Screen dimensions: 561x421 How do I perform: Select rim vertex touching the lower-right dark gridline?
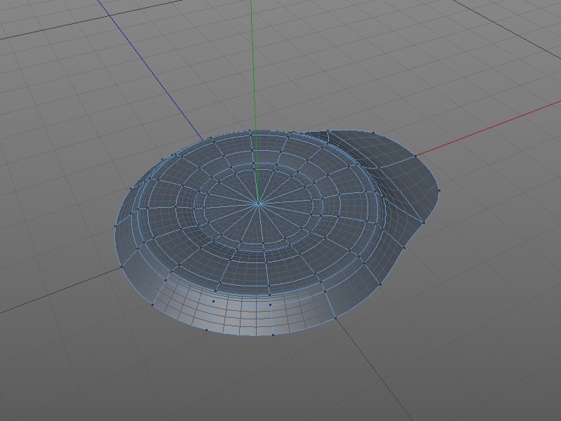pos(335,318)
